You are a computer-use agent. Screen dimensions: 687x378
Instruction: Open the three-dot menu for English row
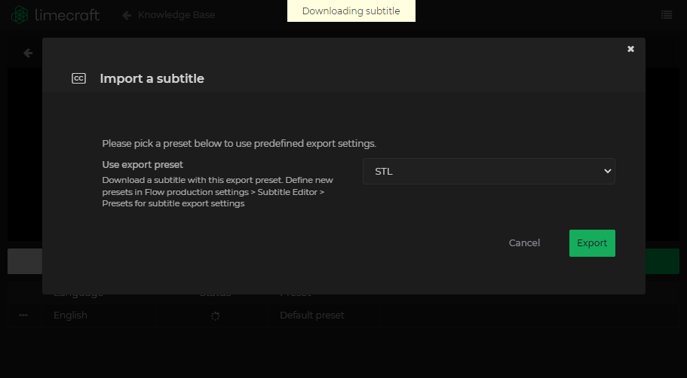click(x=23, y=316)
